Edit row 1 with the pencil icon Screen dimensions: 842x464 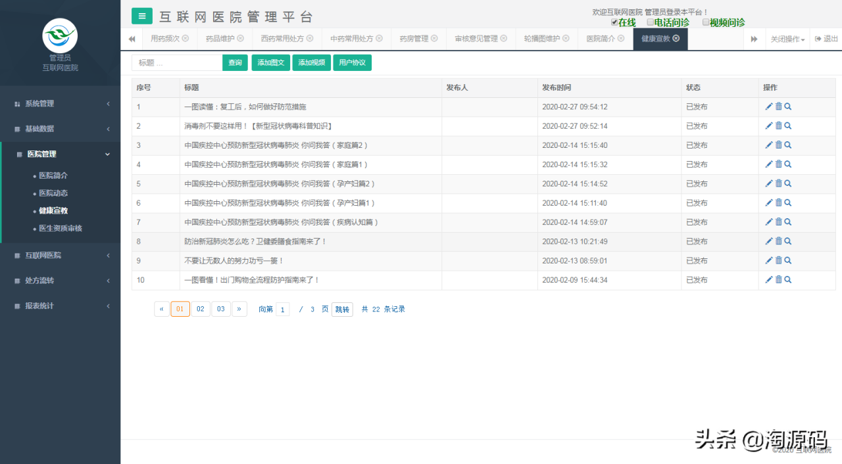point(769,106)
